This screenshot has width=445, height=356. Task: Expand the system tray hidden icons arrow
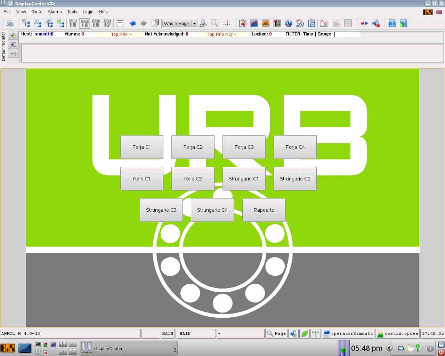pyautogui.click(x=389, y=348)
